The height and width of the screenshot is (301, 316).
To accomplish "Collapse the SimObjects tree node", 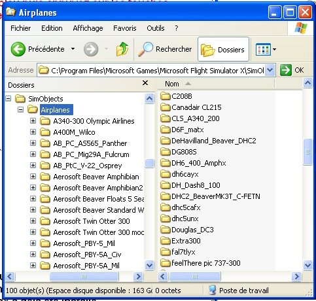I will (9, 99).
